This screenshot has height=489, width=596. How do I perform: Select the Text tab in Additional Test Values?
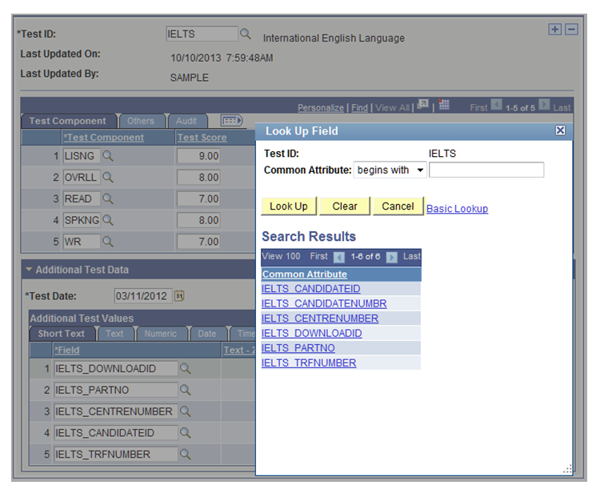[x=114, y=334]
